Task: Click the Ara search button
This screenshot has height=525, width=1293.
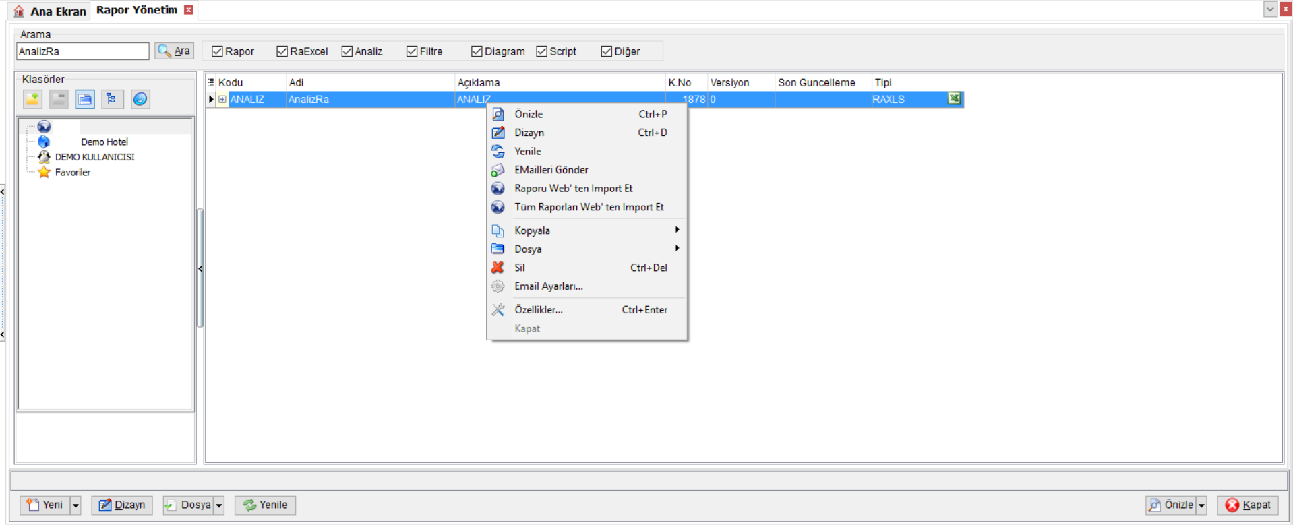Action: [x=174, y=51]
